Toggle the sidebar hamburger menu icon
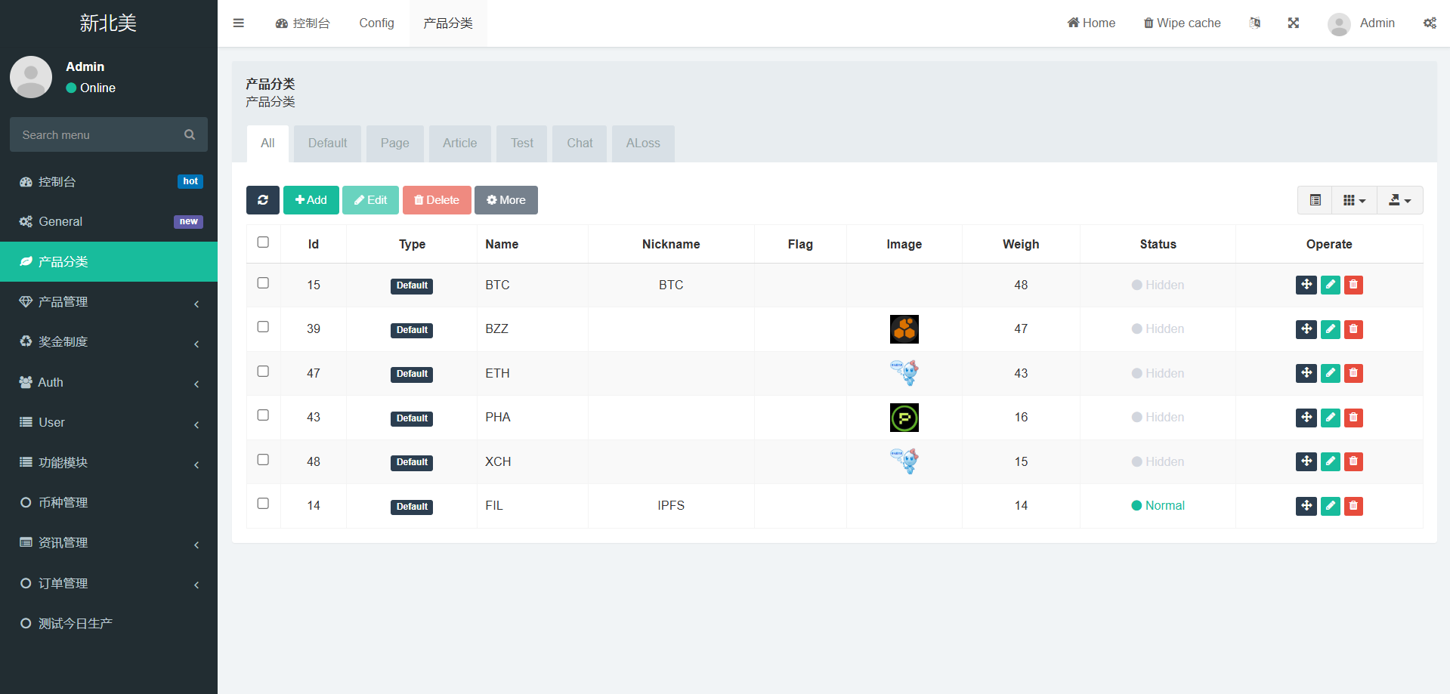The width and height of the screenshot is (1450, 694). pos(239,23)
